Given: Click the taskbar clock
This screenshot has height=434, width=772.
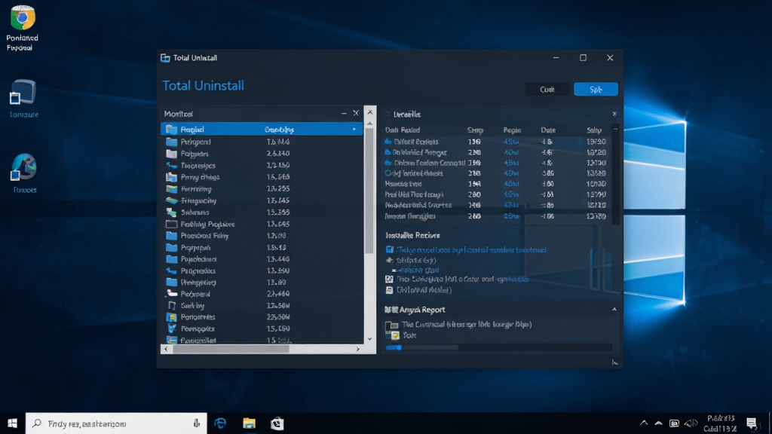Looking at the screenshot, I should [721, 423].
